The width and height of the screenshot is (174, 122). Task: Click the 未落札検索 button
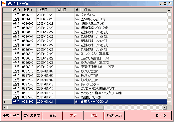point(11,116)
